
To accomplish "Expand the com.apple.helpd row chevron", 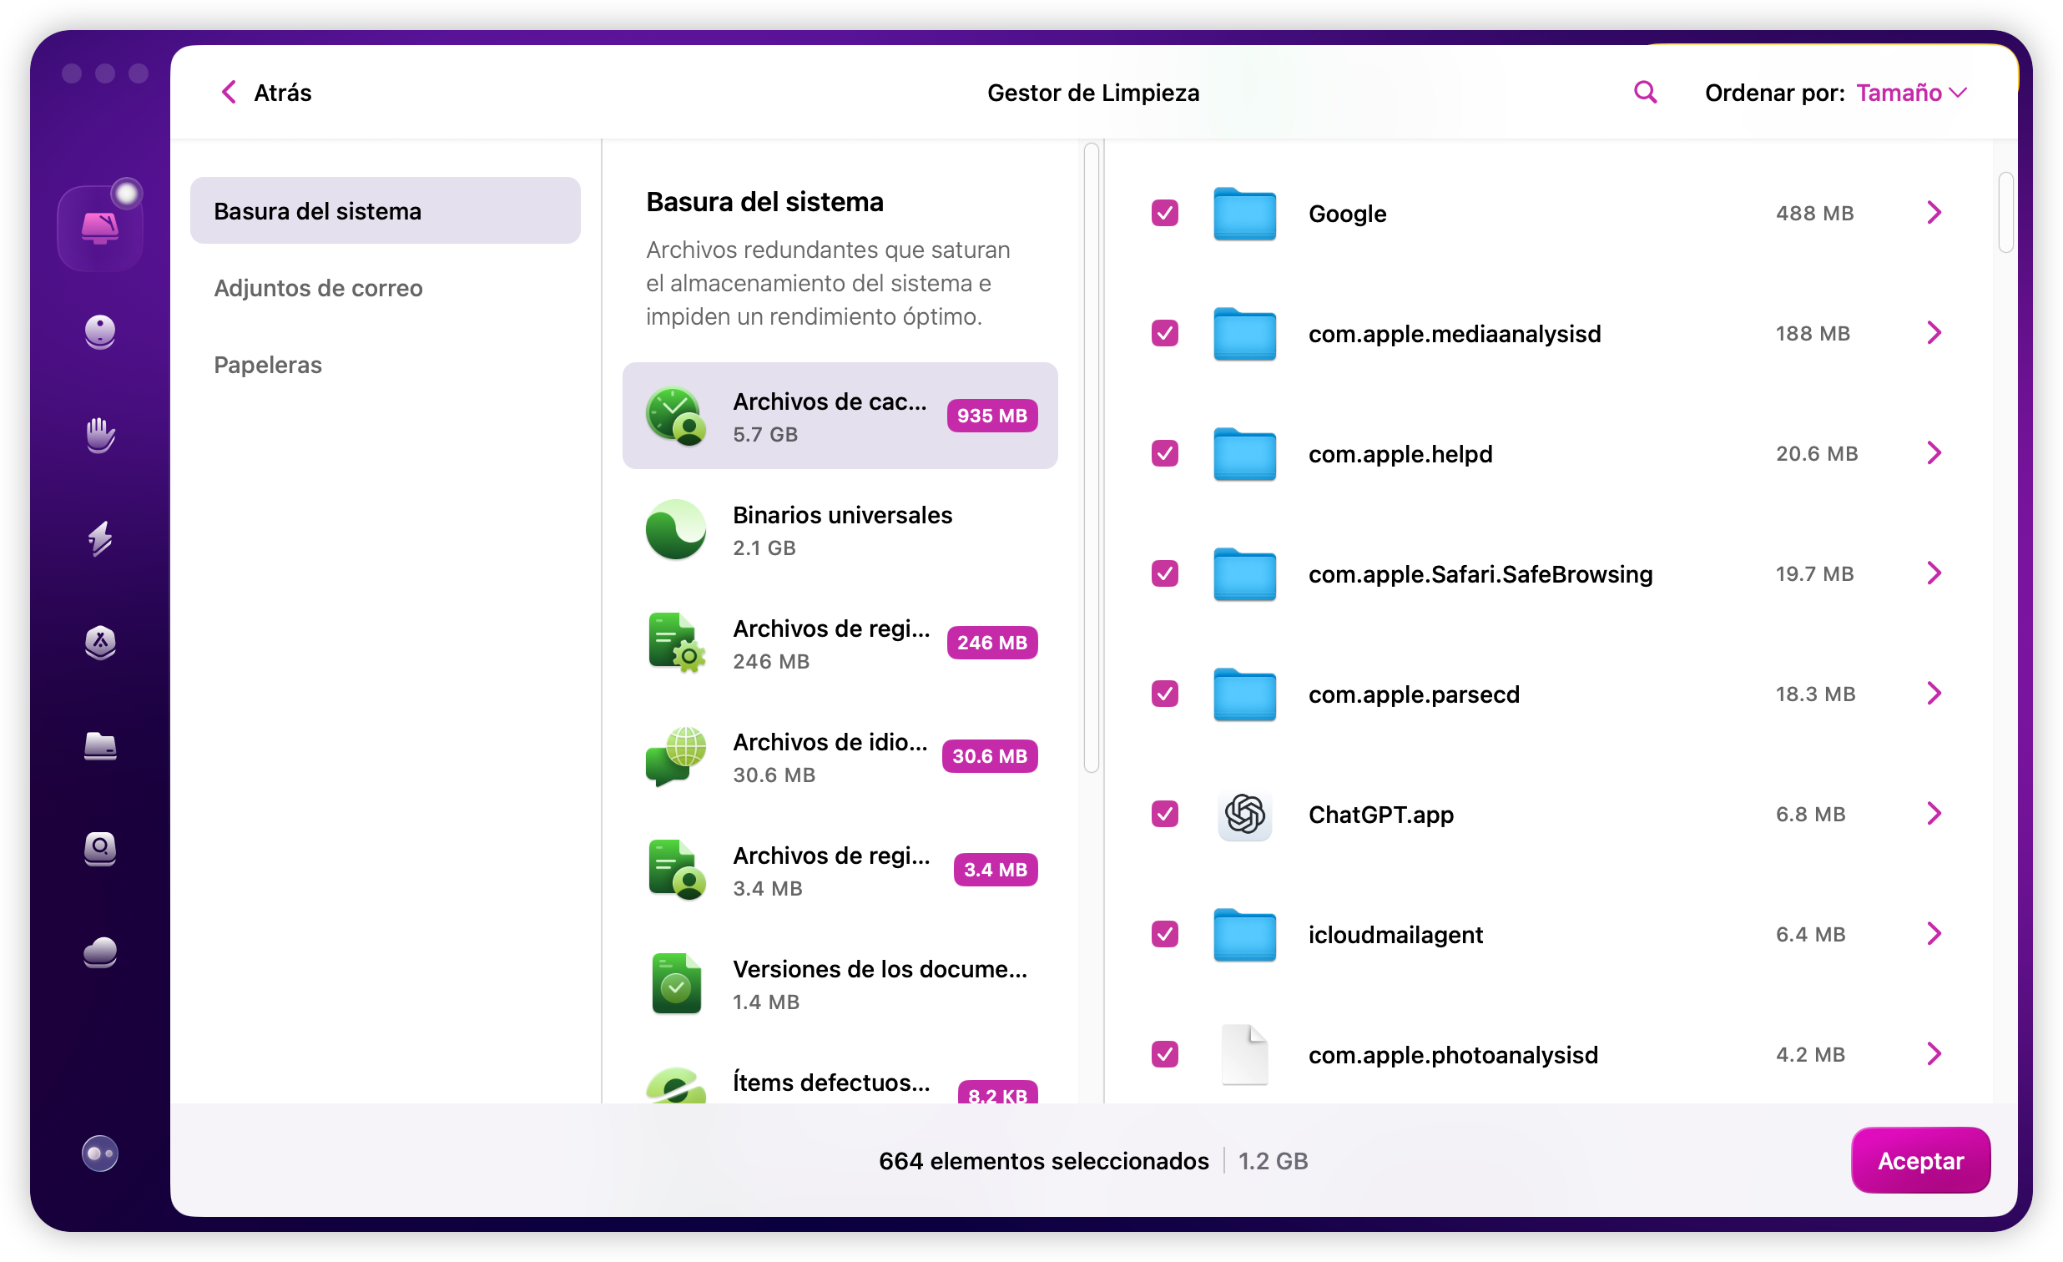I will pyautogui.click(x=1933, y=453).
